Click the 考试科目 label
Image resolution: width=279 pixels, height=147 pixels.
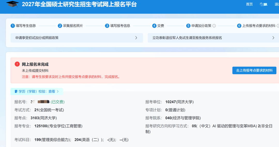(23, 140)
